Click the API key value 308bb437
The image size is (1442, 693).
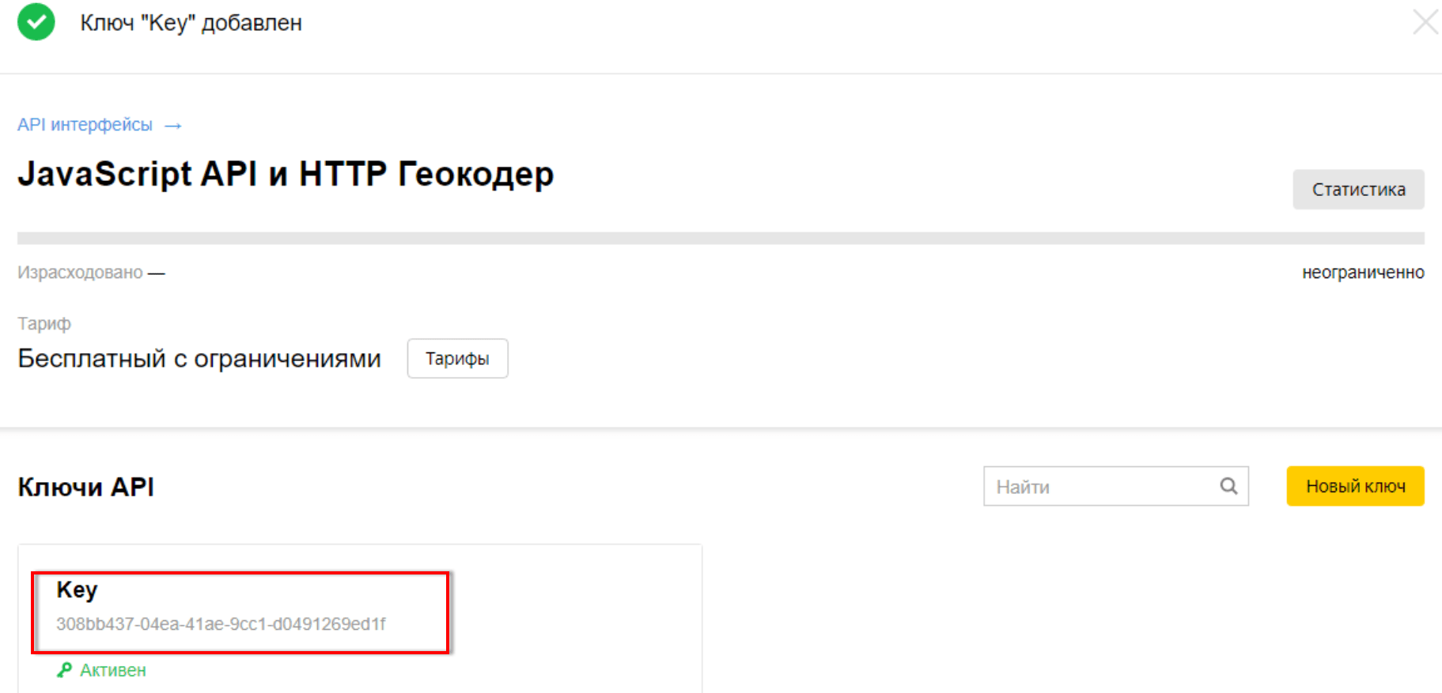(x=221, y=624)
